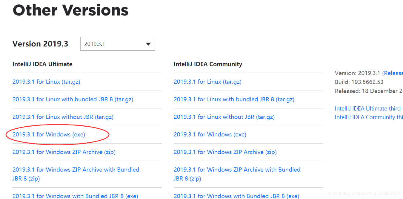Click the dropdown arrow beside 2019.3.1

coord(148,44)
